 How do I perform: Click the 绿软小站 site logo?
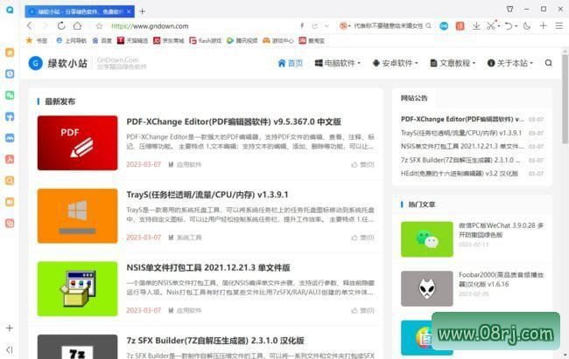[58, 63]
